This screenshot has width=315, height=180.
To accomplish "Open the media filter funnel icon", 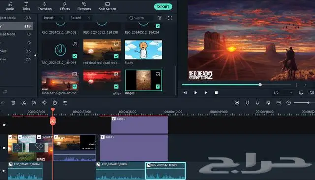I will pyautogui.click(x=160, y=18).
